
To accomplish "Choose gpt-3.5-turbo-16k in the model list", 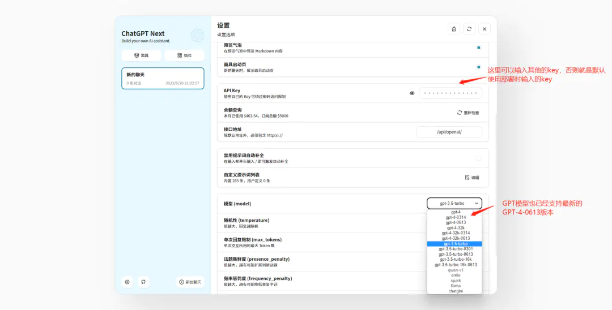I will point(455,259).
